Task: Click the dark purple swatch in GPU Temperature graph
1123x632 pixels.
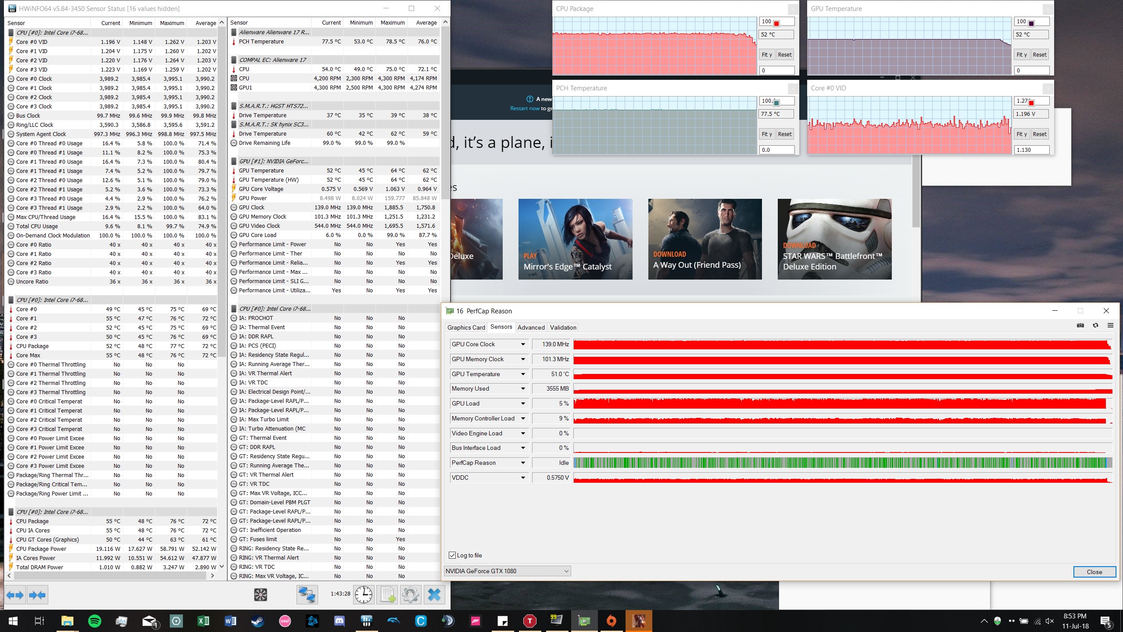Action: point(1031,23)
